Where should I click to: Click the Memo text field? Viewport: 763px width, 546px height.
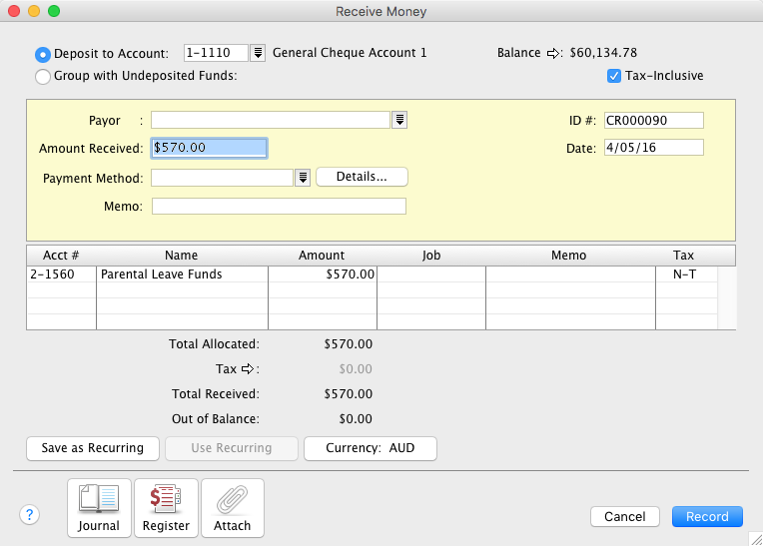point(279,207)
